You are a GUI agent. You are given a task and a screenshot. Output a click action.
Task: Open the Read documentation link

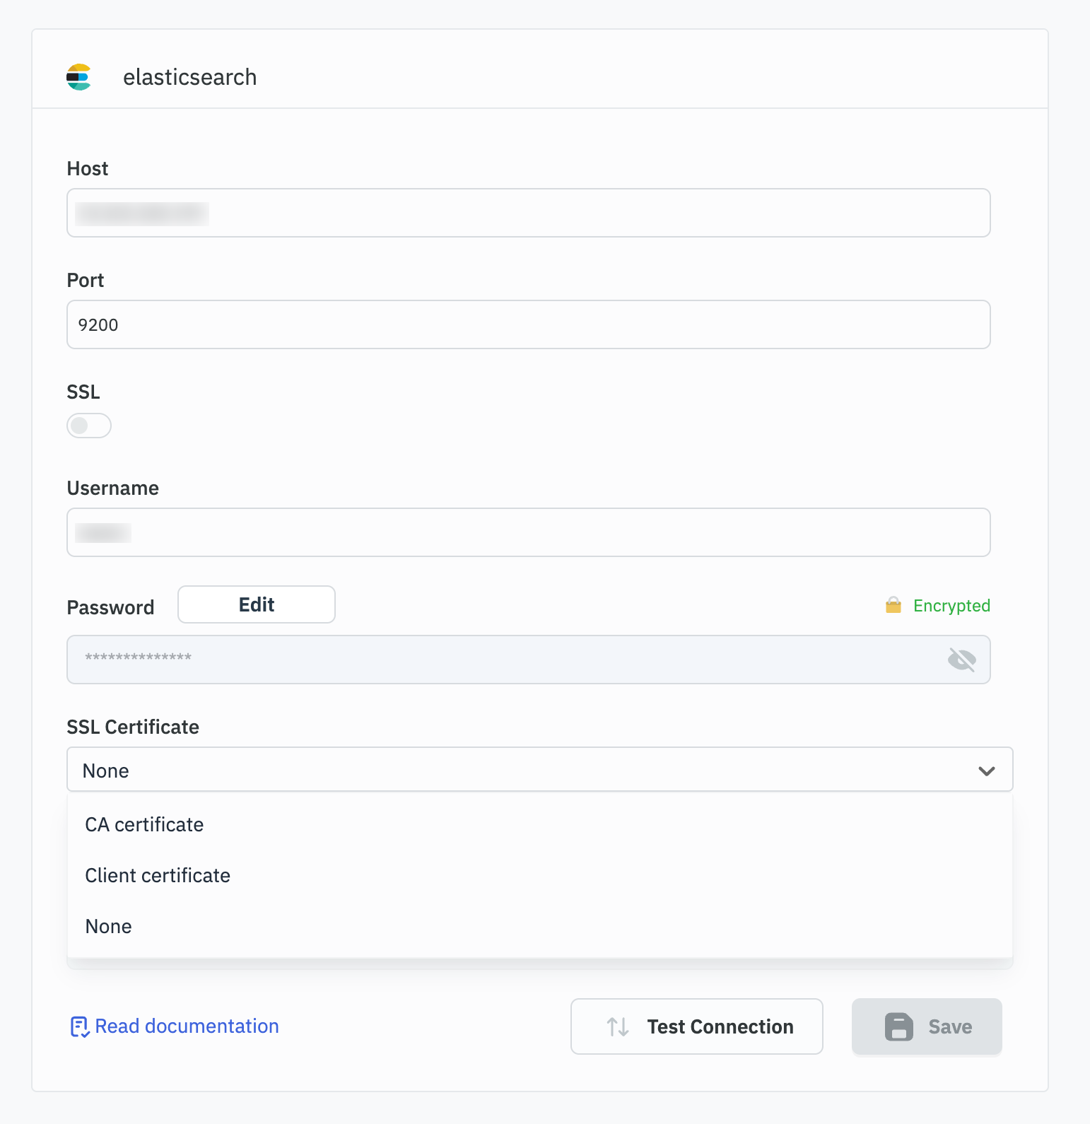(187, 1026)
